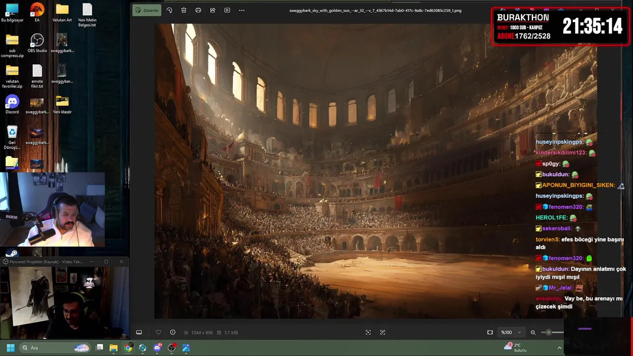Click the scan text icon in bottom bar

pyautogui.click(x=382, y=332)
